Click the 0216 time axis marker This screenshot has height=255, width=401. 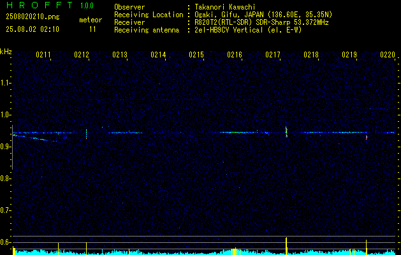[x=235, y=55]
